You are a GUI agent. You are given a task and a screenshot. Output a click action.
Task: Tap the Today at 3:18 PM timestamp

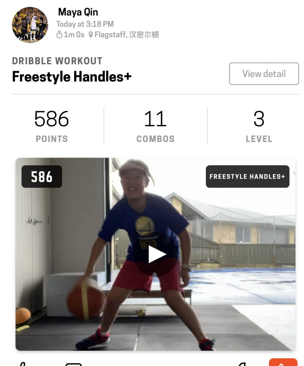[85, 24]
